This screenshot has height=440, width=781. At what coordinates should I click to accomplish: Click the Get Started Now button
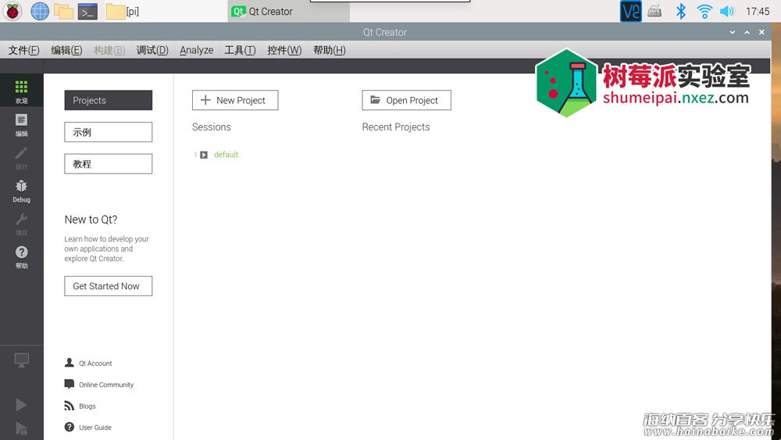tap(108, 286)
